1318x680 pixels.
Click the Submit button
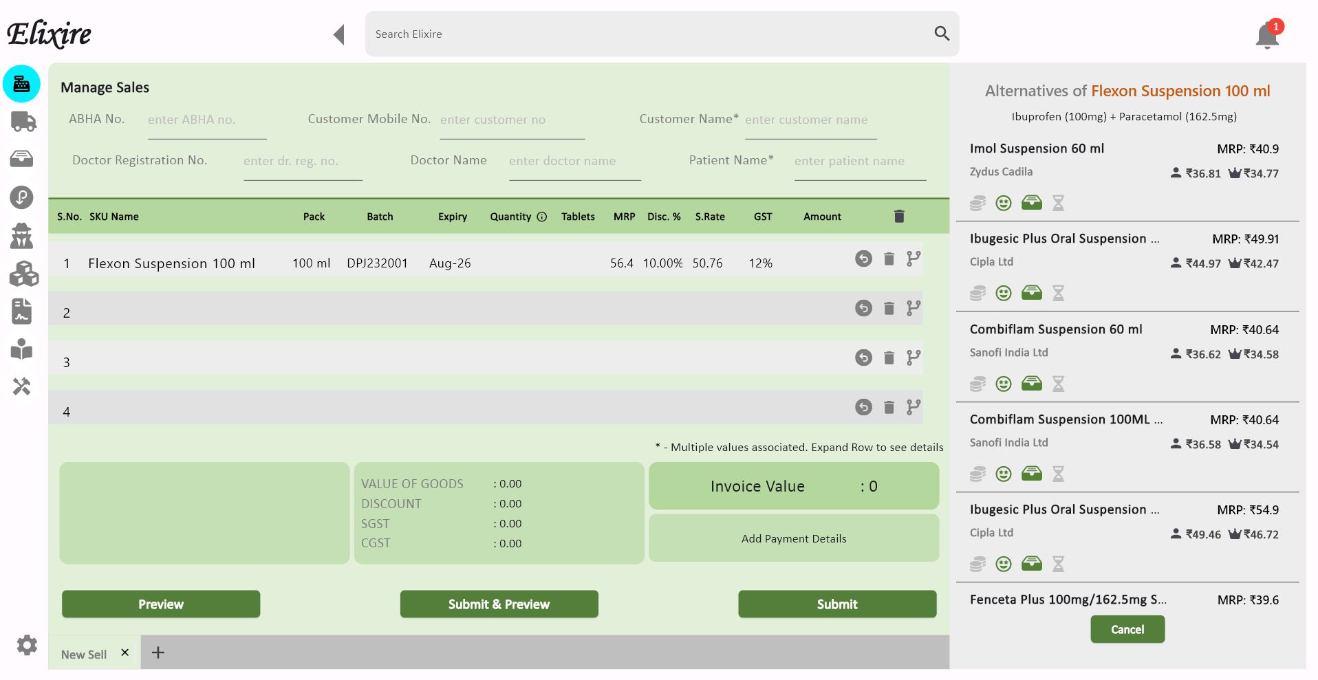[x=837, y=604]
